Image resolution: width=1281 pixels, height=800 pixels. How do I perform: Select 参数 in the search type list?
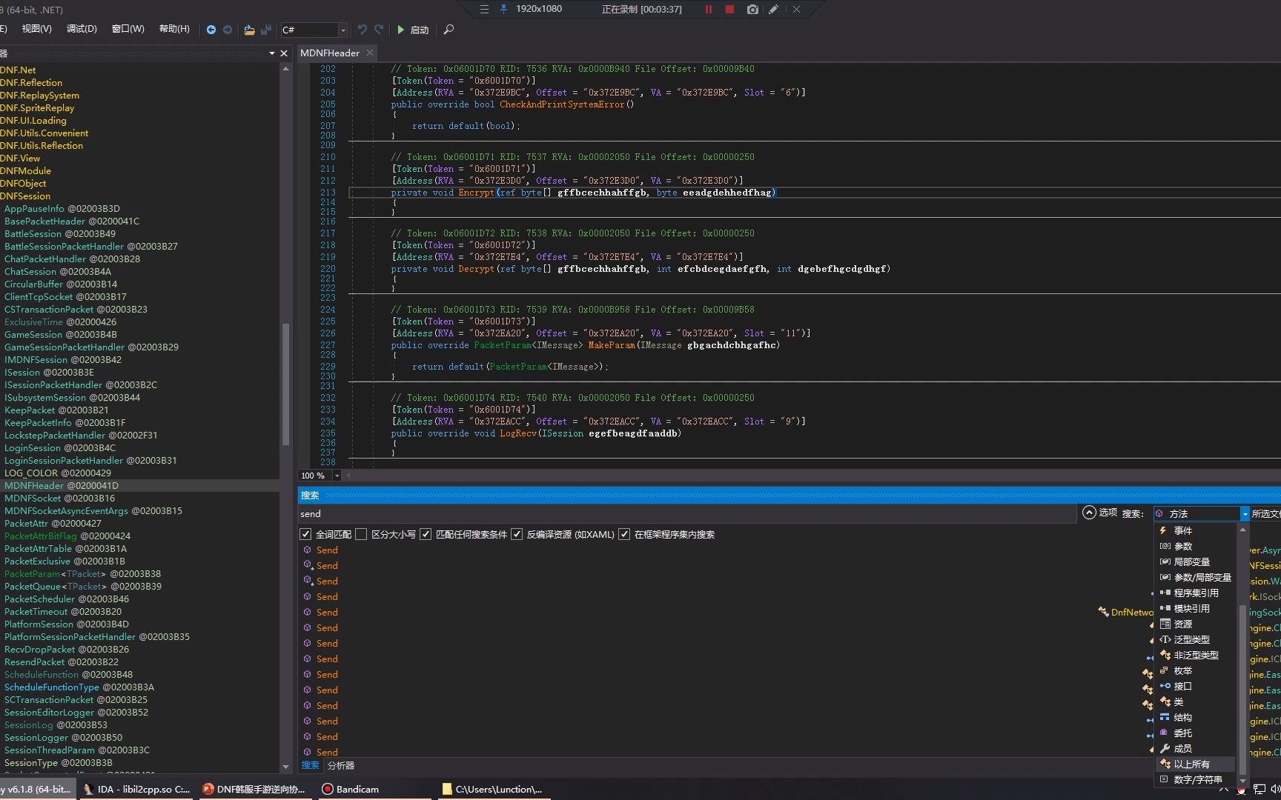click(x=1182, y=546)
